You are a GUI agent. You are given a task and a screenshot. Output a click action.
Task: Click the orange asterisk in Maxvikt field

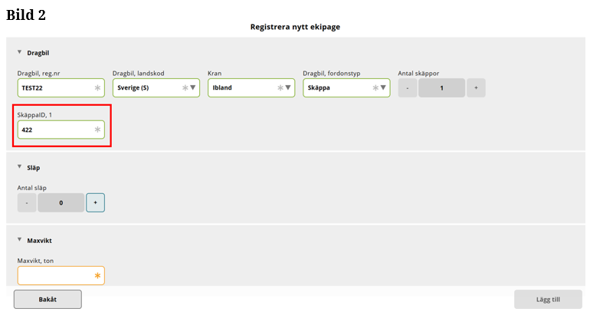[97, 275]
